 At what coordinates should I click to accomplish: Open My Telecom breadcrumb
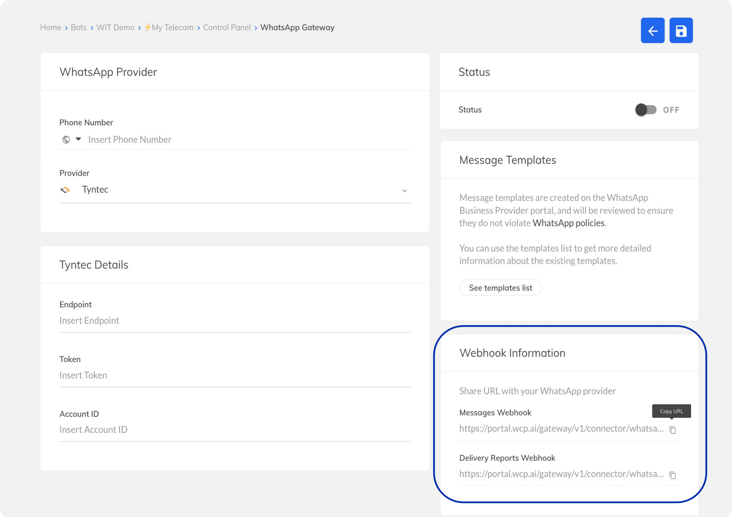coord(169,27)
